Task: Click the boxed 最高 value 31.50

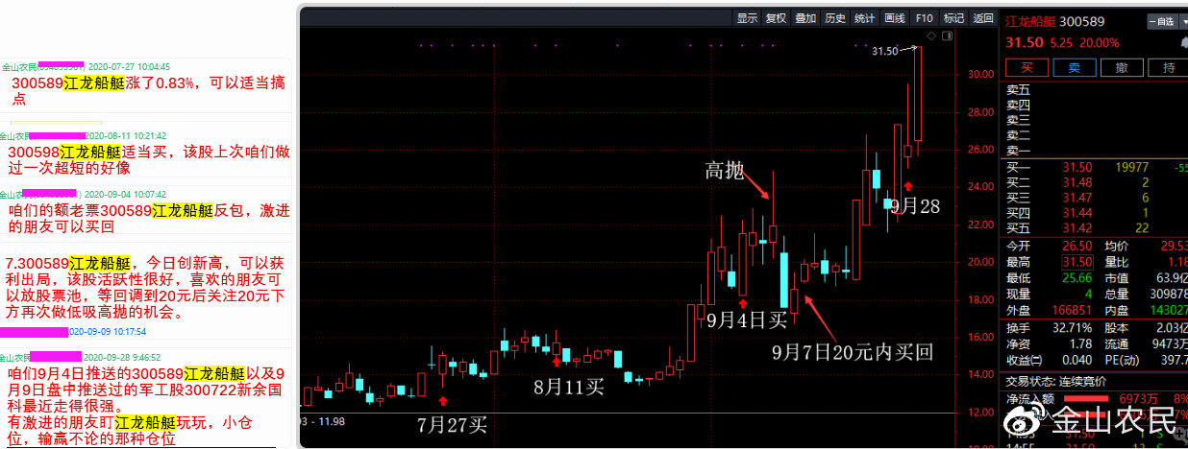Action: (1077, 262)
